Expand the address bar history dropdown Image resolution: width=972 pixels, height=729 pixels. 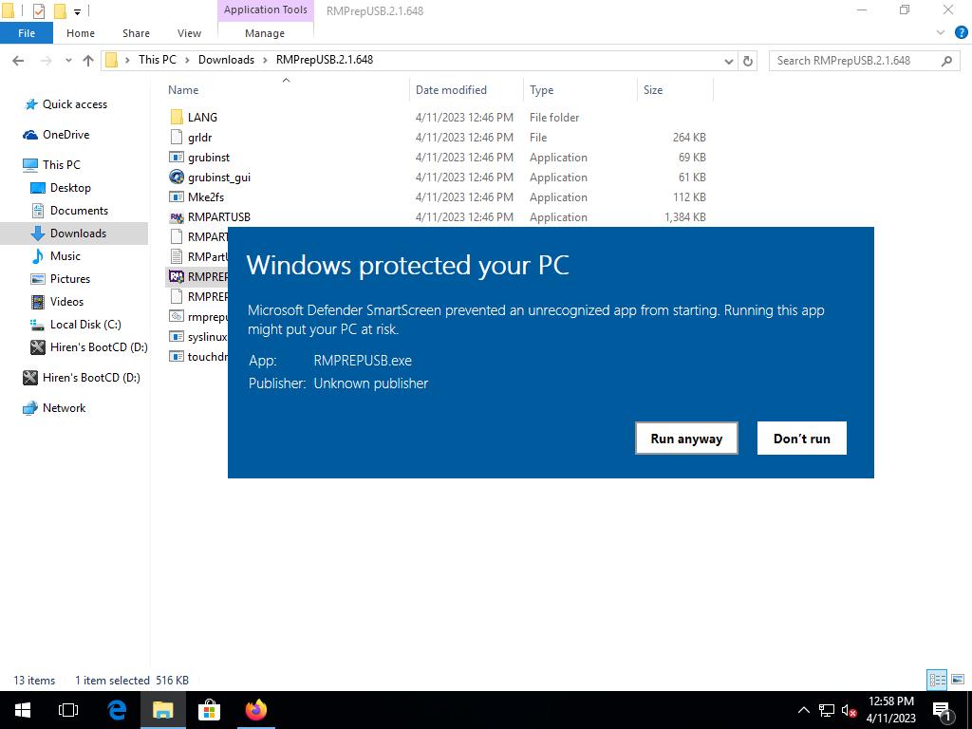tap(728, 61)
